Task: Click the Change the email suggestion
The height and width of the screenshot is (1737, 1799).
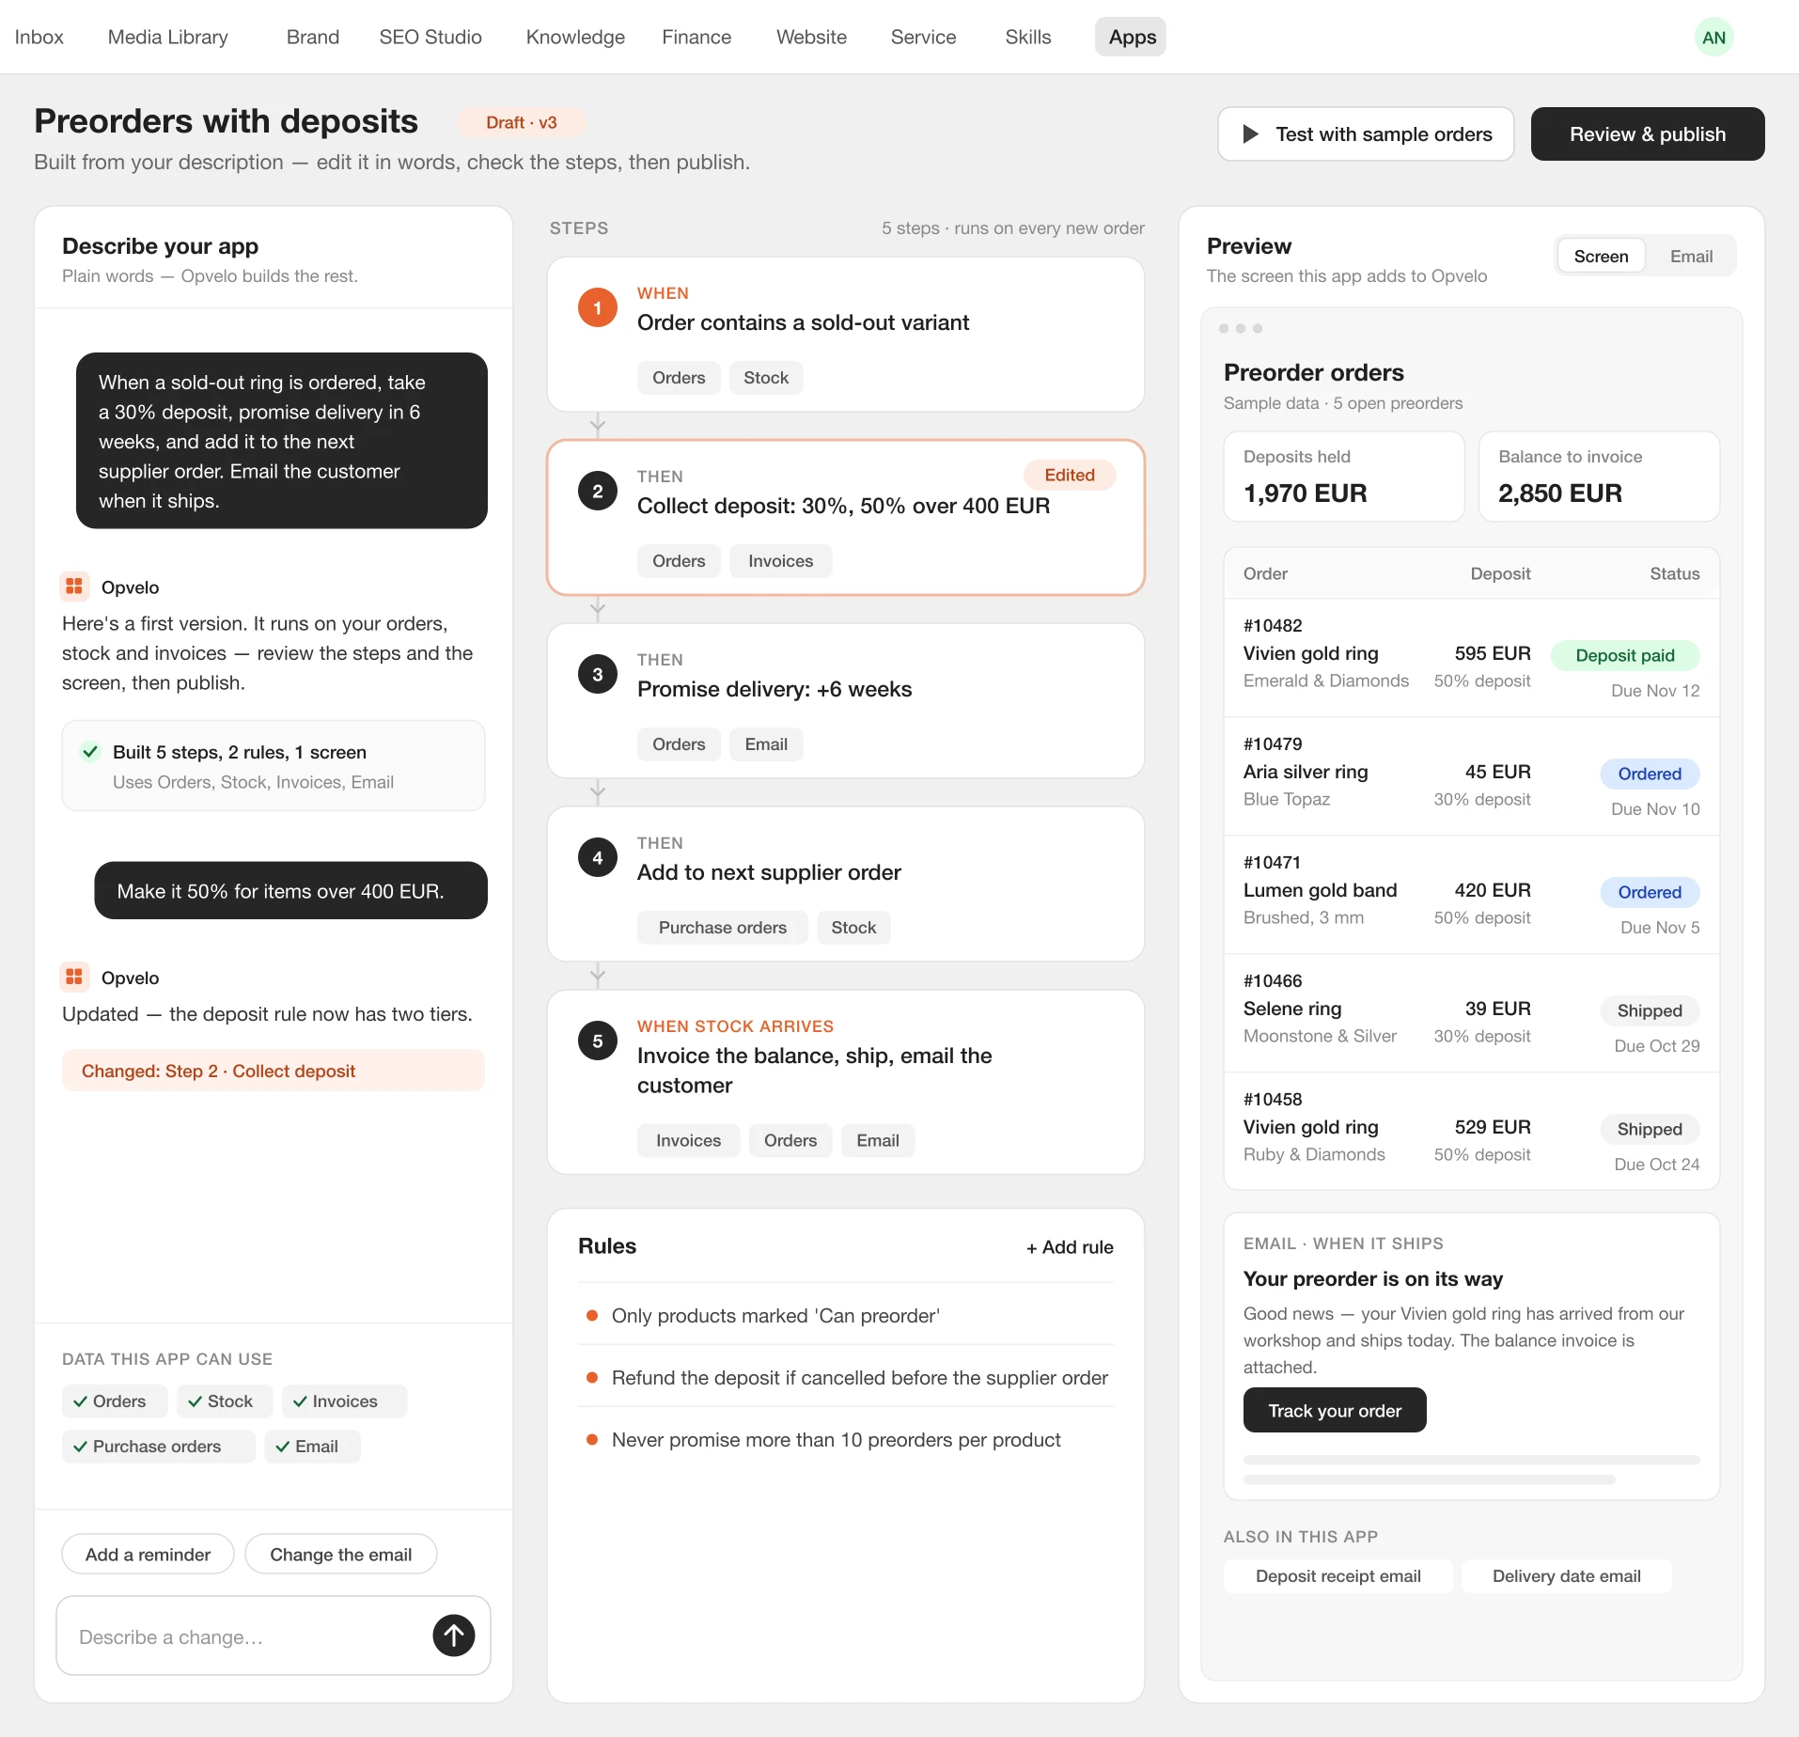Action: (340, 1555)
